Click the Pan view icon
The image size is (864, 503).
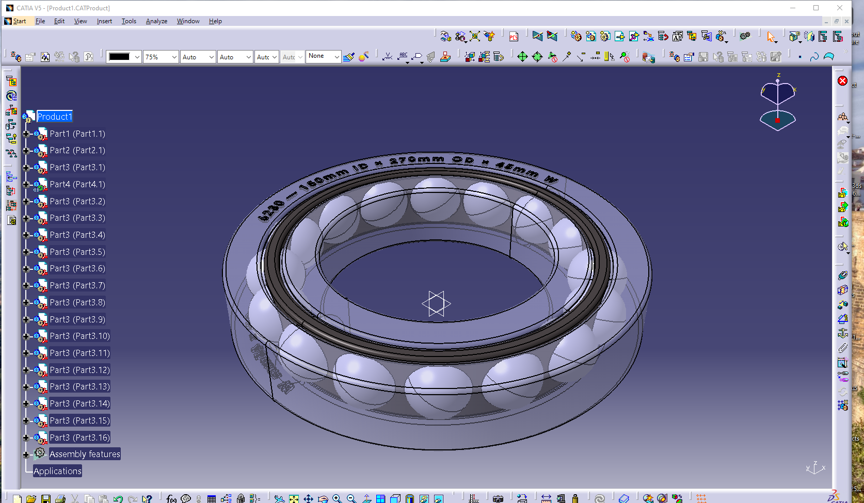point(308,498)
